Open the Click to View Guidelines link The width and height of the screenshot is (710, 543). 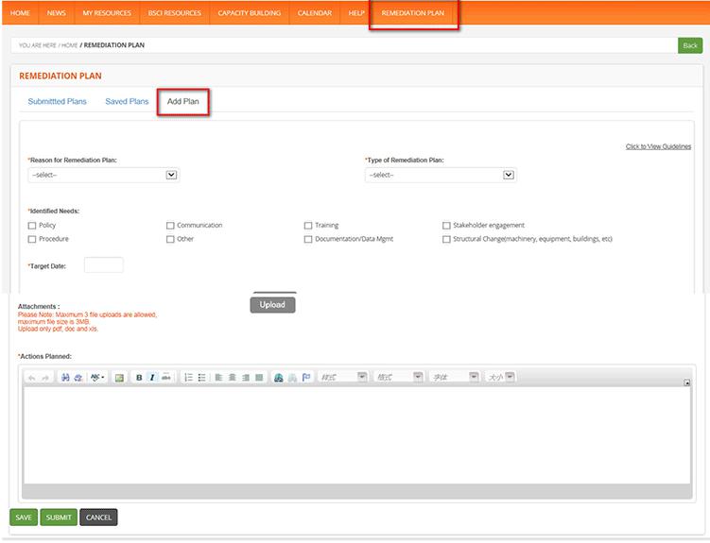point(658,146)
